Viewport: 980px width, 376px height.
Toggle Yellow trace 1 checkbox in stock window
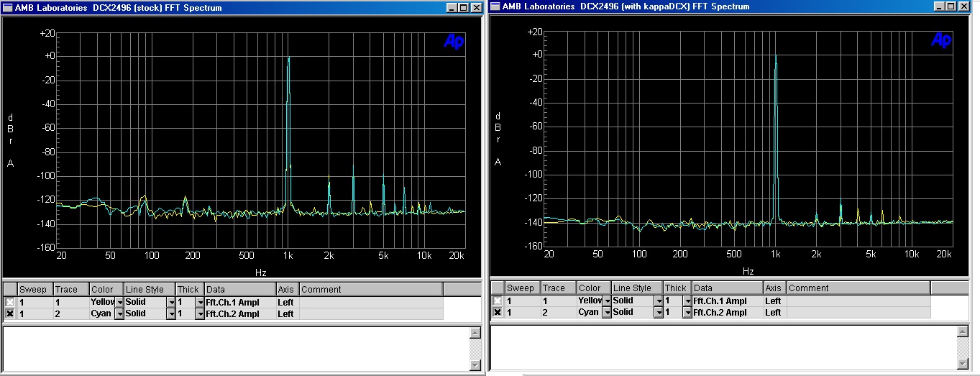pos(10,302)
